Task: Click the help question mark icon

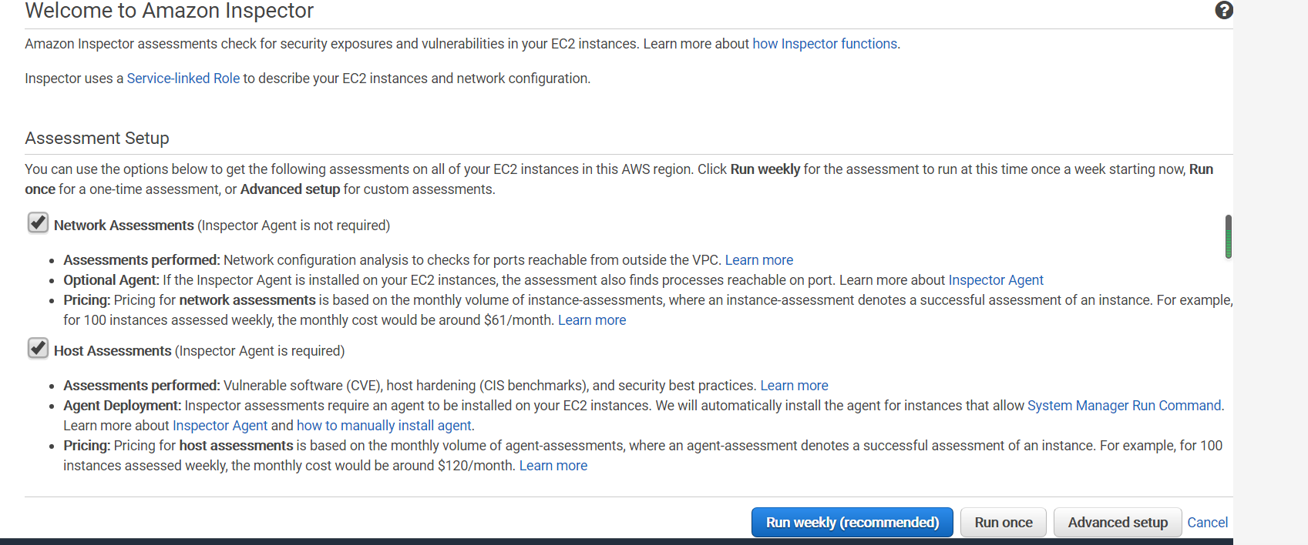Action: 1223,10
